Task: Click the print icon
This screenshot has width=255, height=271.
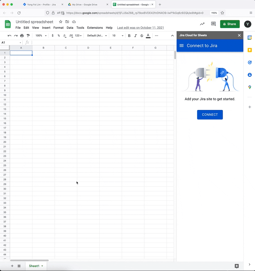Action: tap(22, 36)
